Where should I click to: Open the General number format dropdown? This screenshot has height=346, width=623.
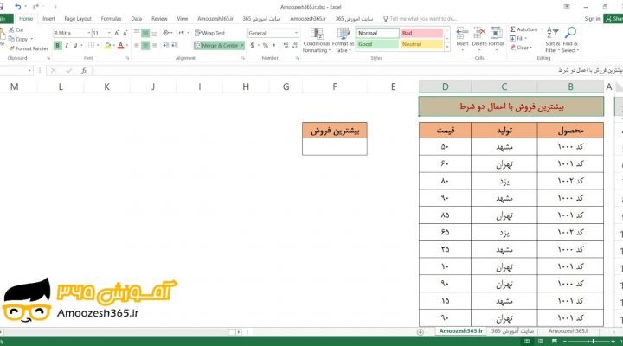[x=297, y=34]
